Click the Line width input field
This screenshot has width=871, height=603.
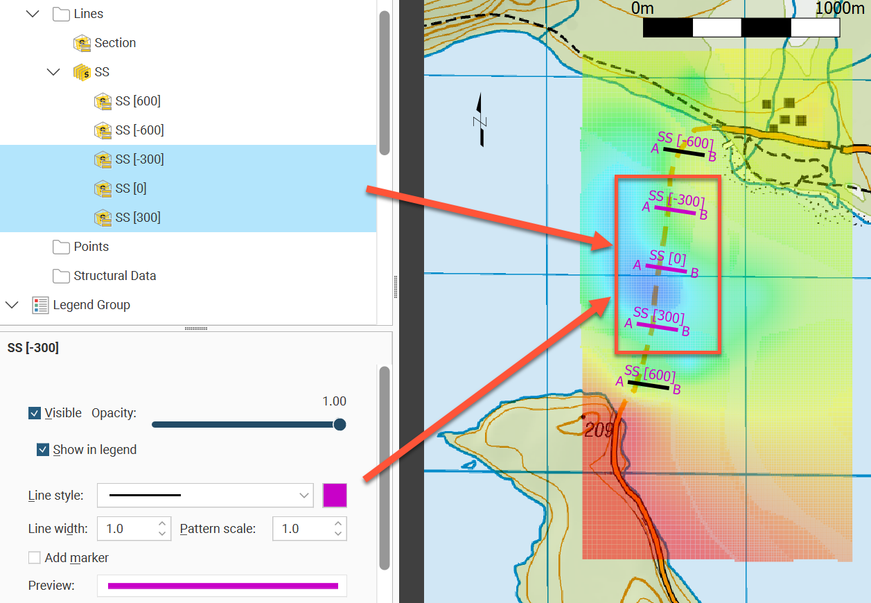click(x=127, y=529)
